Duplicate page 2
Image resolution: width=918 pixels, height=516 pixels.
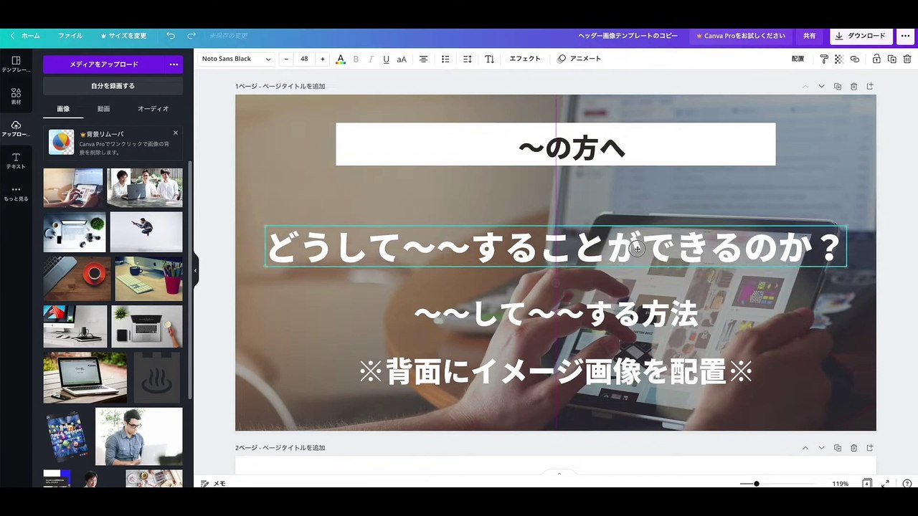(838, 448)
